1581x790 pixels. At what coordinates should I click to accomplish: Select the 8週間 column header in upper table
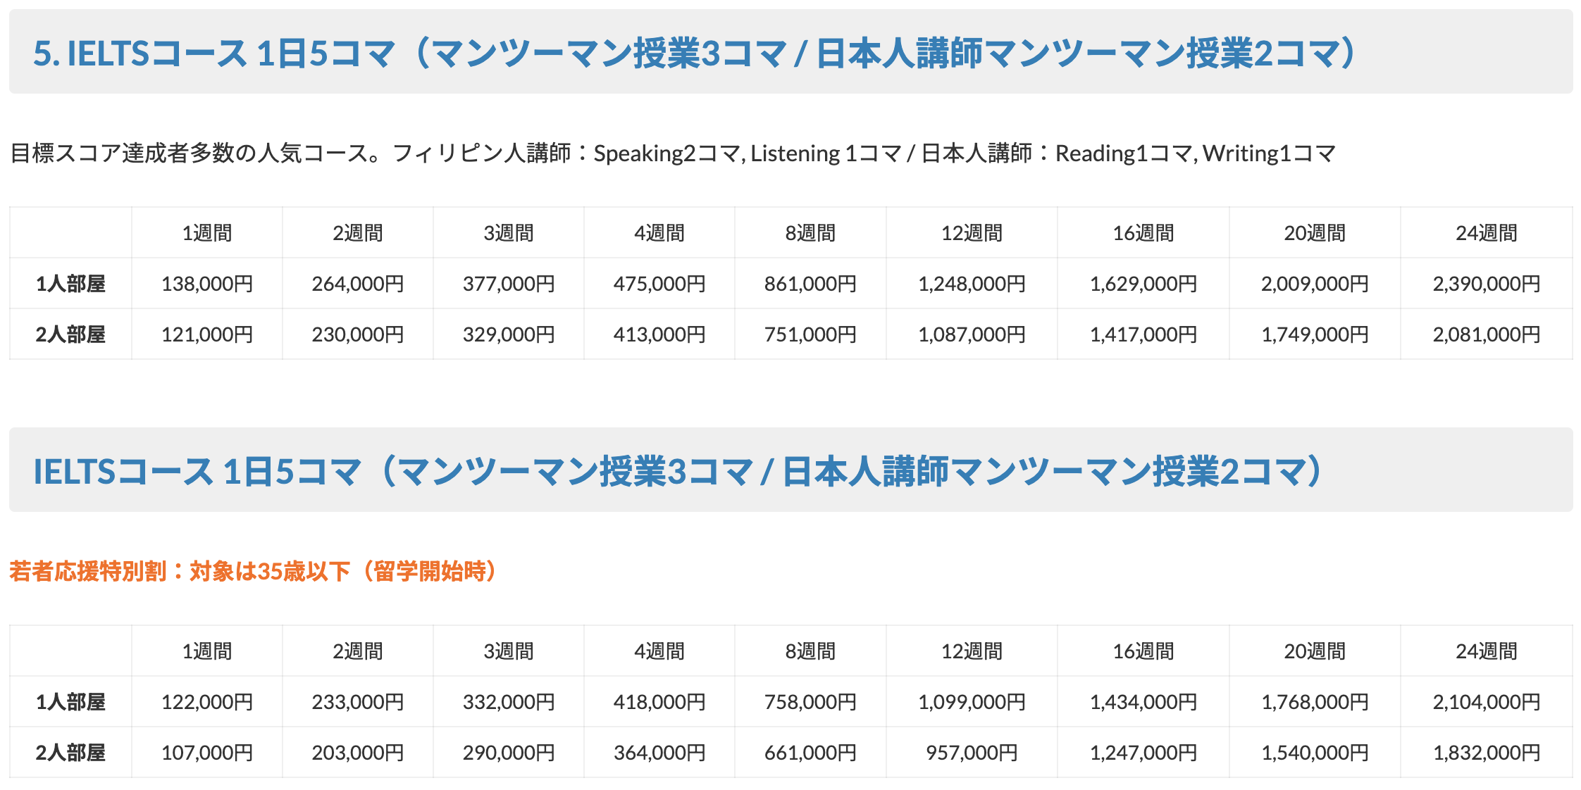tap(810, 233)
